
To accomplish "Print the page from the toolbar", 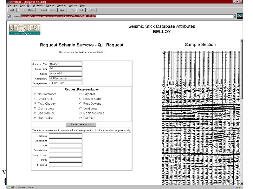I will pyautogui.click(x=71, y=10).
